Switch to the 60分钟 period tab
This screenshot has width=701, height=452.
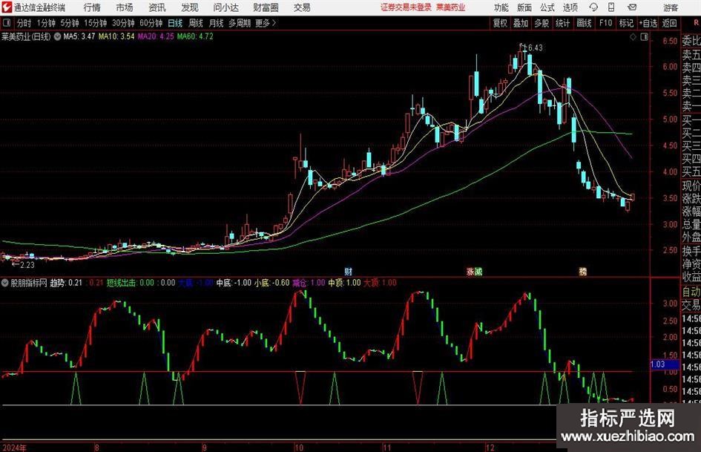tap(151, 23)
